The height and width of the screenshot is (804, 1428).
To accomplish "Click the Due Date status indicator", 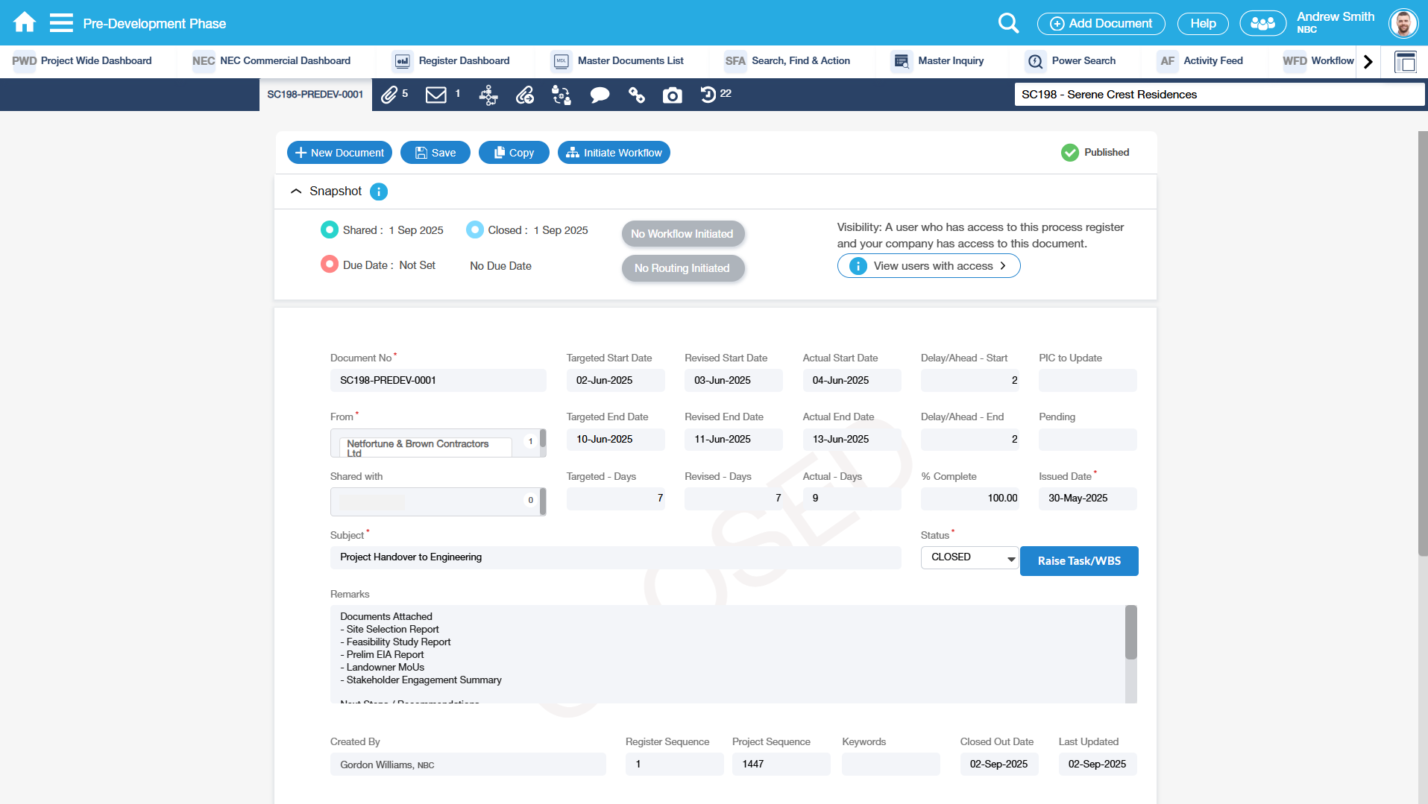I will pos(329,265).
